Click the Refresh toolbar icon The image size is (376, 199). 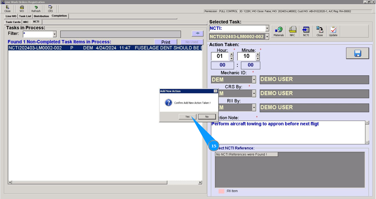[36, 9]
